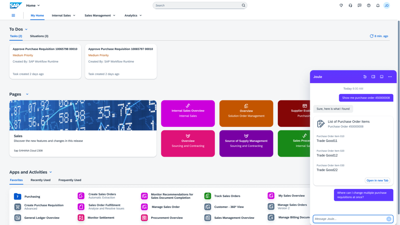Open Customer - 360° View icon
Viewport: 400px width, 225px height.
[208, 207]
